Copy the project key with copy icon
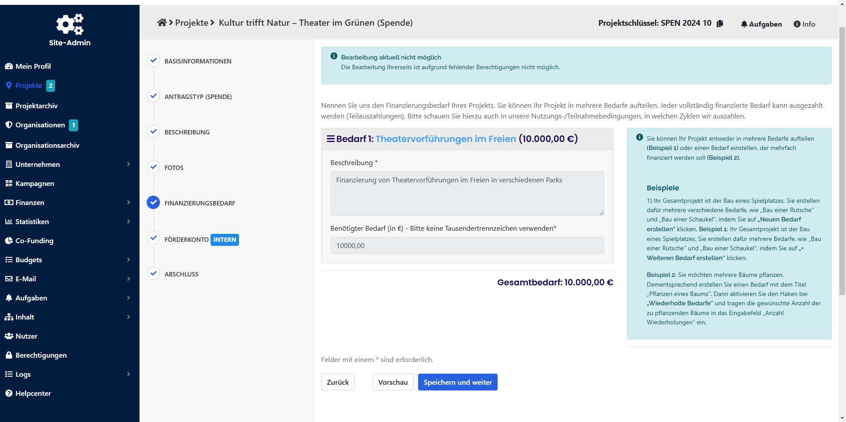 [720, 23]
